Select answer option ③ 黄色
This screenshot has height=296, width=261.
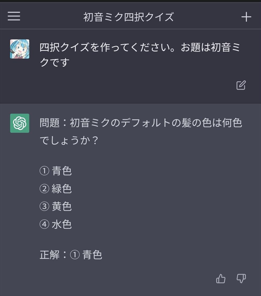click(x=56, y=207)
